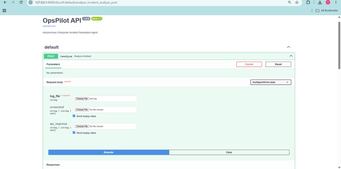Open the multipart/form-data content type dropdown
The image size is (341, 169).
coord(270,82)
